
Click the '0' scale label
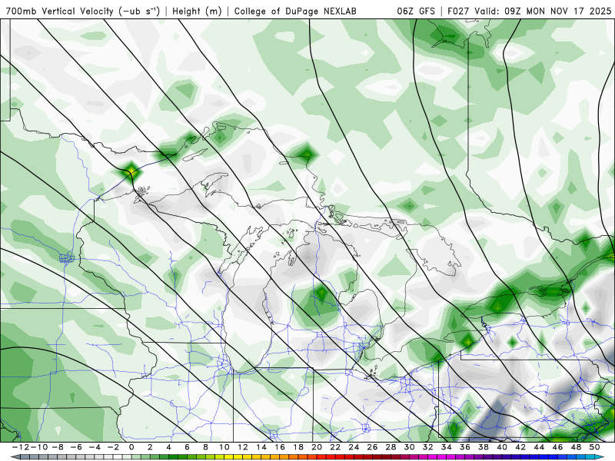coord(131,447)
